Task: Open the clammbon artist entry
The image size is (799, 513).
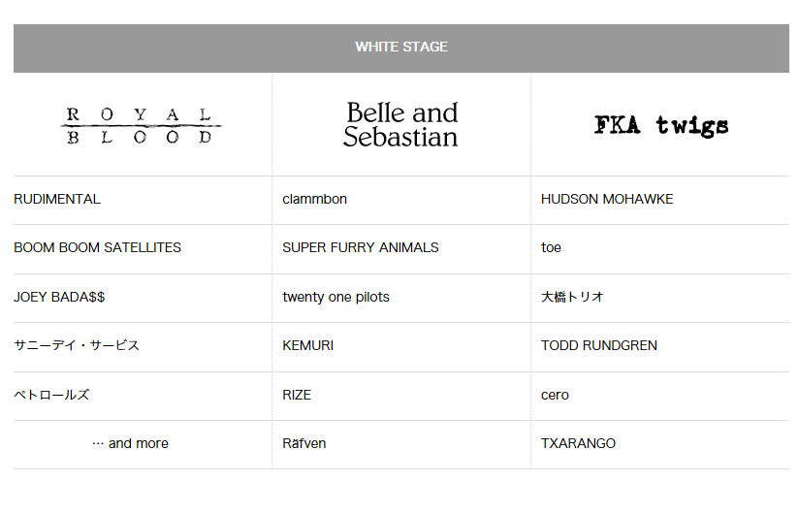Action: click(x=314, y=199)
